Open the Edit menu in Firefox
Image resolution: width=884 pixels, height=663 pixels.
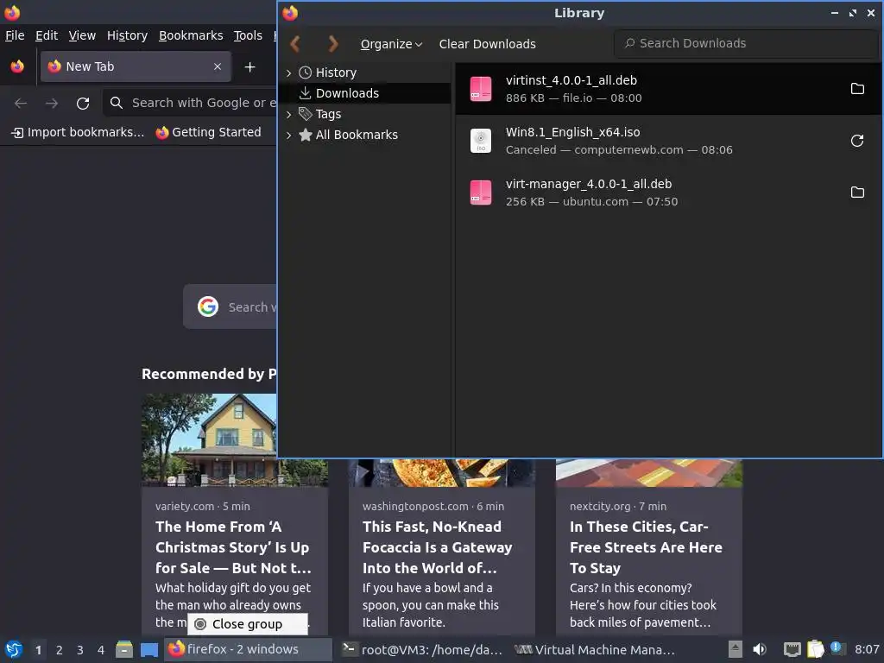point(47,35)
